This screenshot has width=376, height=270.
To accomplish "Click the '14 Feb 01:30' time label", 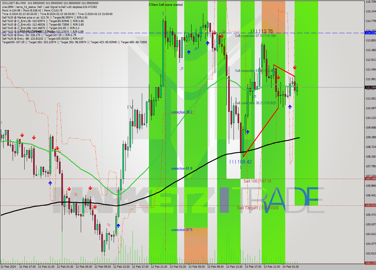I will pyautogui.click(x=291, y=267).
